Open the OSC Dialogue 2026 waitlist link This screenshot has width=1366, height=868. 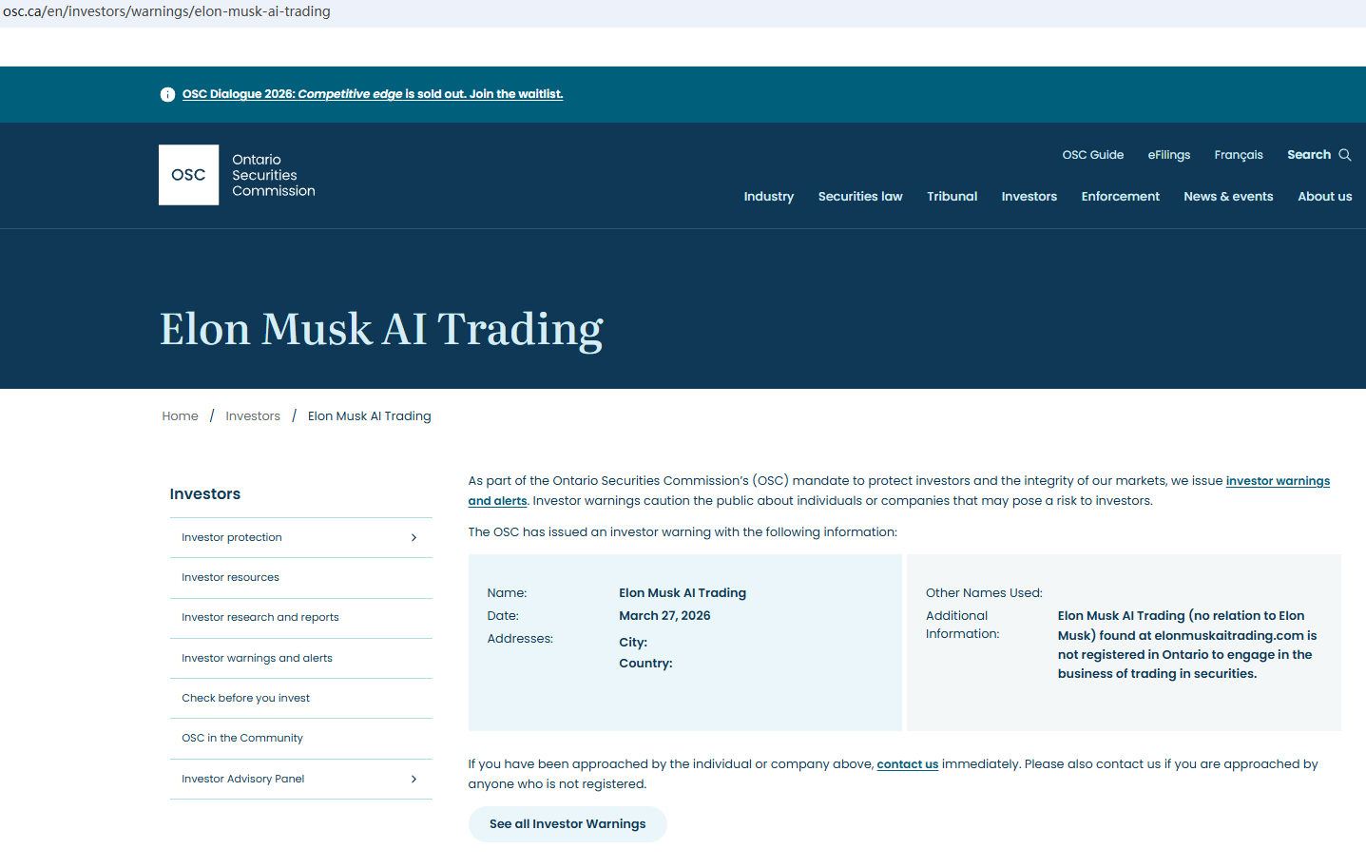373,94
